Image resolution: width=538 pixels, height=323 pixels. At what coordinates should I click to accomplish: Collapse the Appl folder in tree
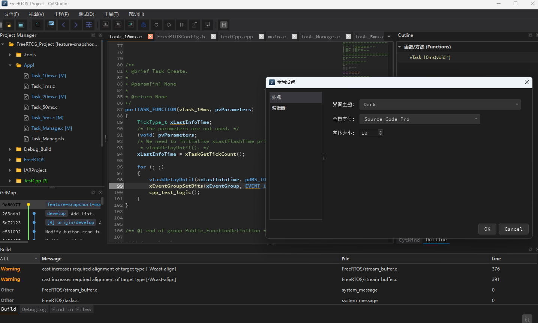click(10, 65)
